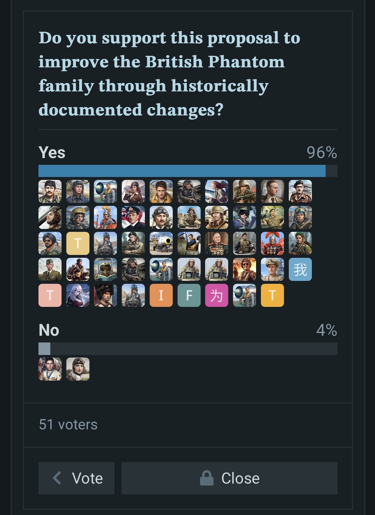Go back to Vote view
Viewport: 375px width, 515px height.
[x=76, y=478]
